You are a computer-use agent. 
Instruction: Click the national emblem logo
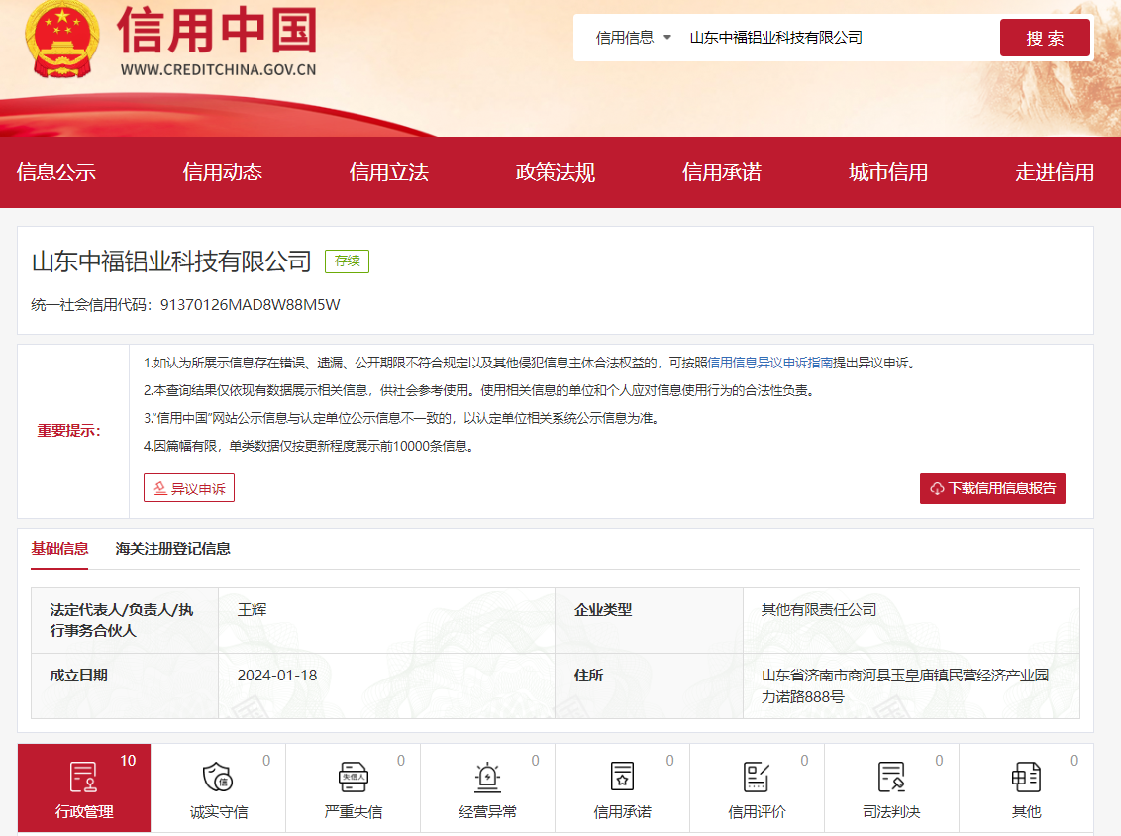coord(62,40)
